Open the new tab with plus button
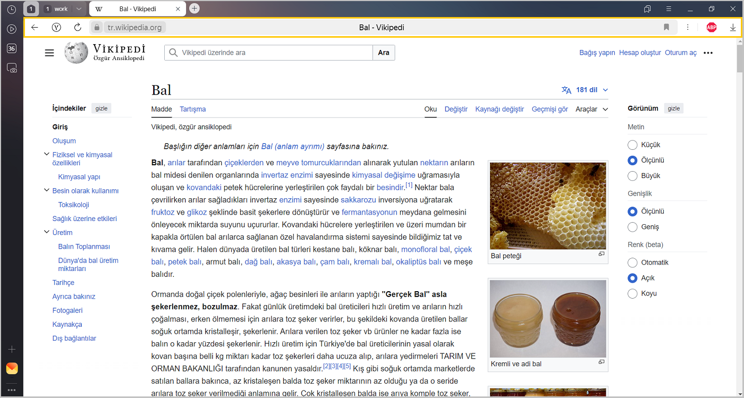Screen dimensions: 744x398 tap(195, 9)
